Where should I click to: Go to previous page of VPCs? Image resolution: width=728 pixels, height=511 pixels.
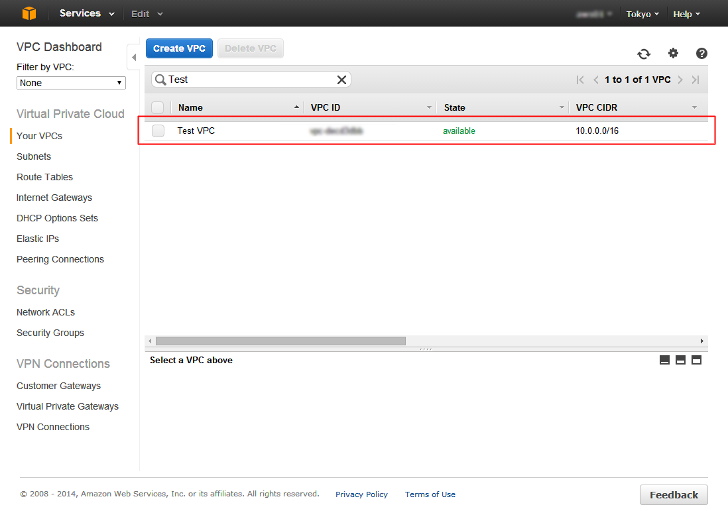point(595,80)
